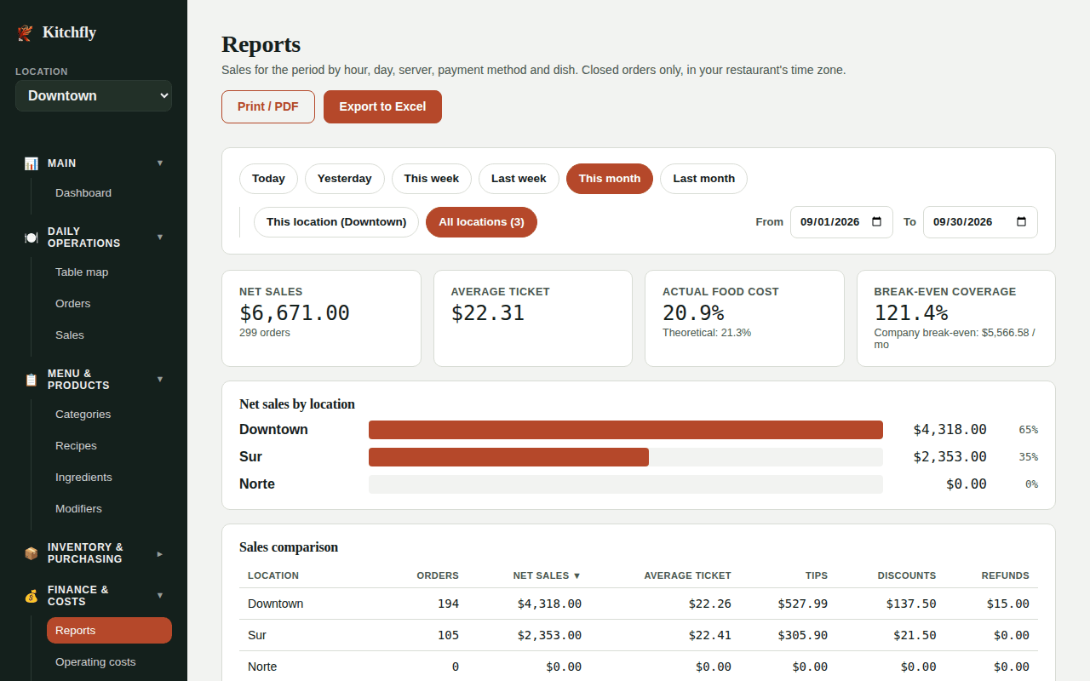The width and height of the screenshot is (1090, 681).
Task: Click the Sur net sales bar
Action: tap(508, 457)
